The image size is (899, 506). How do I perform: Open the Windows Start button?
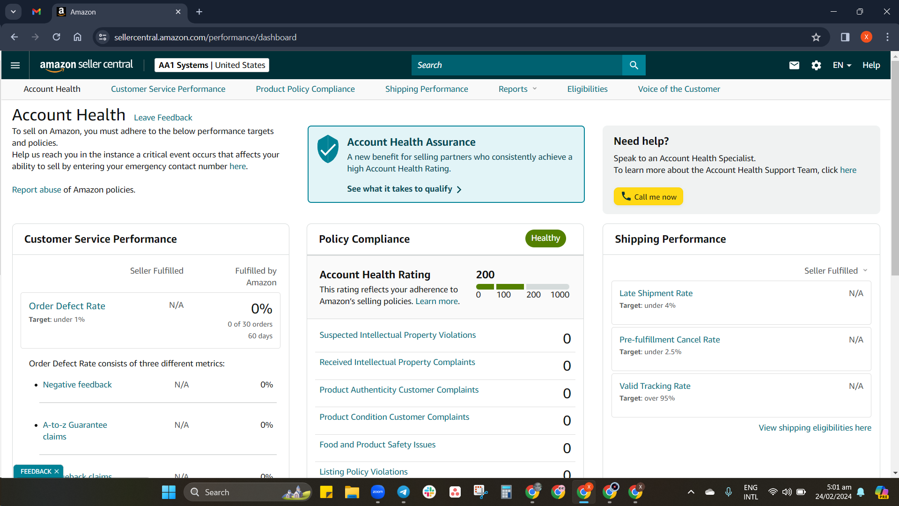click(x=169, y=492)
